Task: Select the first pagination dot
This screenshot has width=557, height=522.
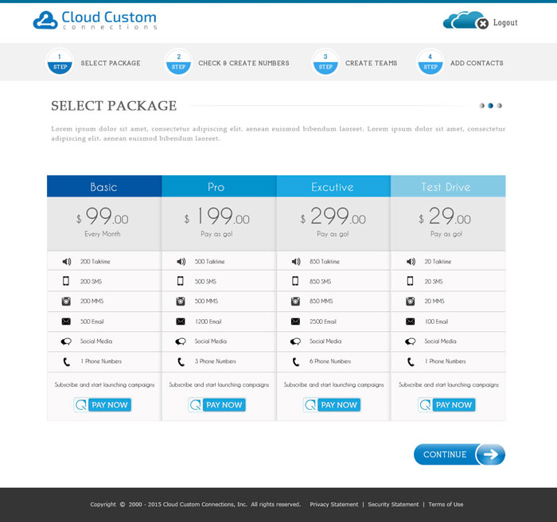Action: (481, 106)
